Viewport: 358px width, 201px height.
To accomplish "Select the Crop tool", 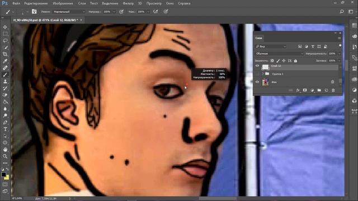I will (x=5, y=54).
